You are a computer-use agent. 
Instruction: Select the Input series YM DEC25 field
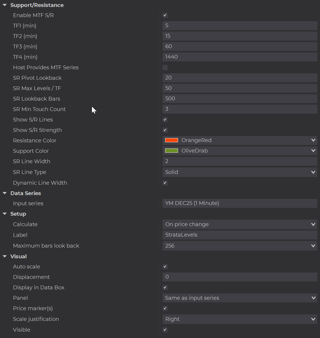(240, 203)
